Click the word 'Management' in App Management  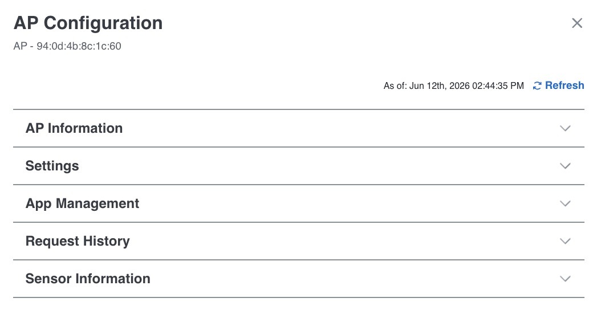[x=98, y=203]
